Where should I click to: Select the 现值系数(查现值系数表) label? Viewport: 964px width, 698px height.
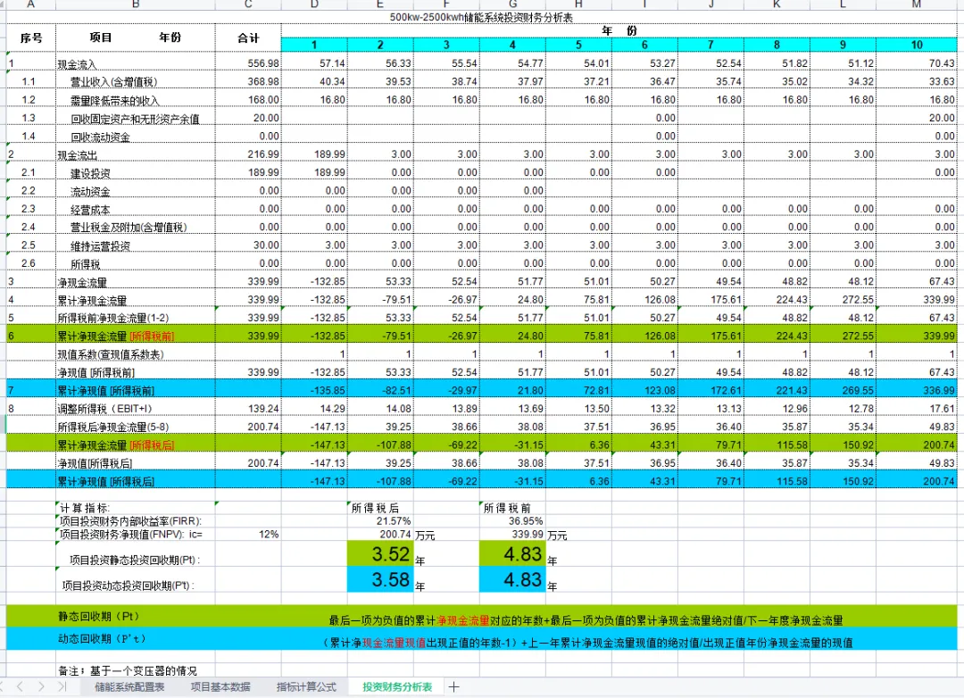pyautogui.click(x=111, y=354)
